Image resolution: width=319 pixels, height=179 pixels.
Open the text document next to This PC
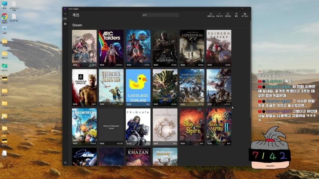[14, 6]
